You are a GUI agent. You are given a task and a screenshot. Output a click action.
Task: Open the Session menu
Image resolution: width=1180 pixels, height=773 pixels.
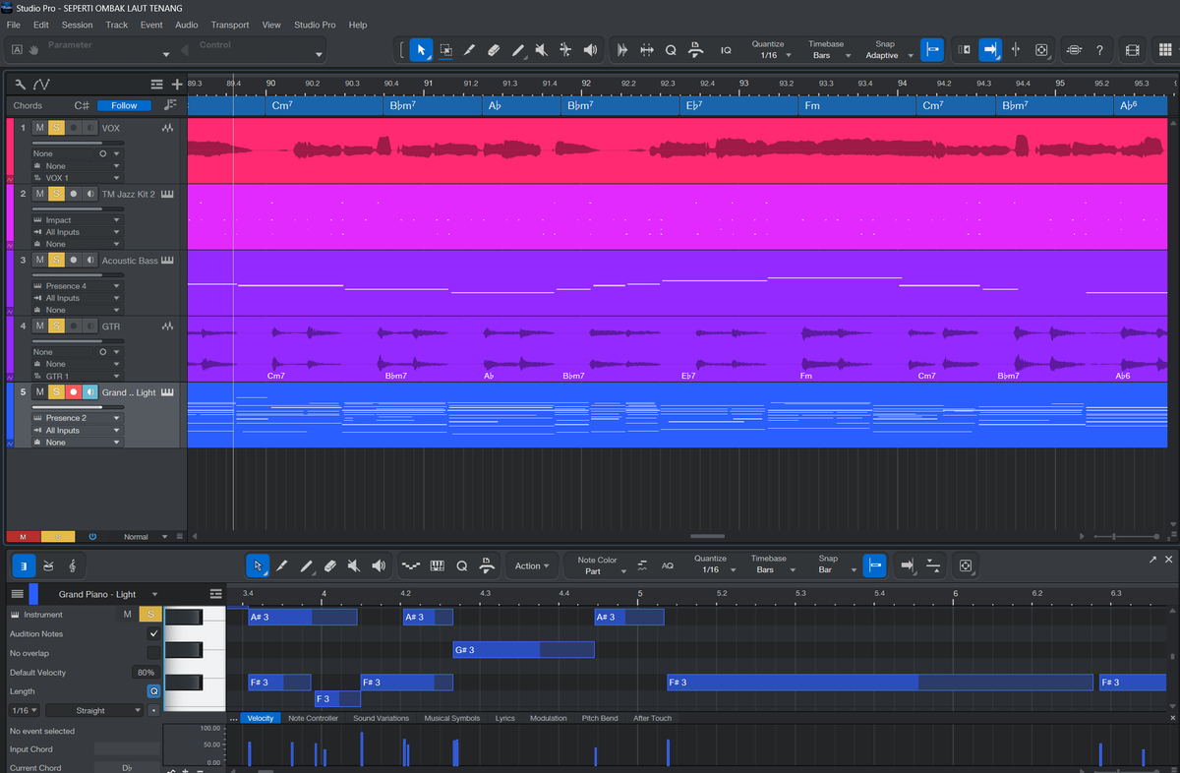point(78,25)
